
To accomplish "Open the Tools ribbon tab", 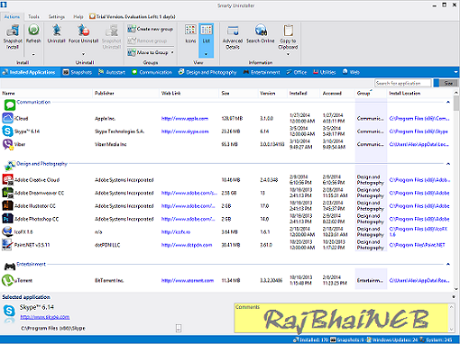I will click(x=34, y=17).
